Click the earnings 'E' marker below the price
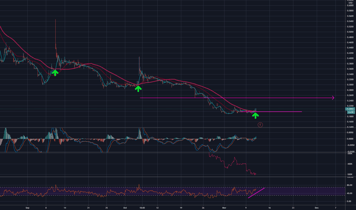Image resolution: width=356 pixels, height=210 pixels. (x=260, y=124)
